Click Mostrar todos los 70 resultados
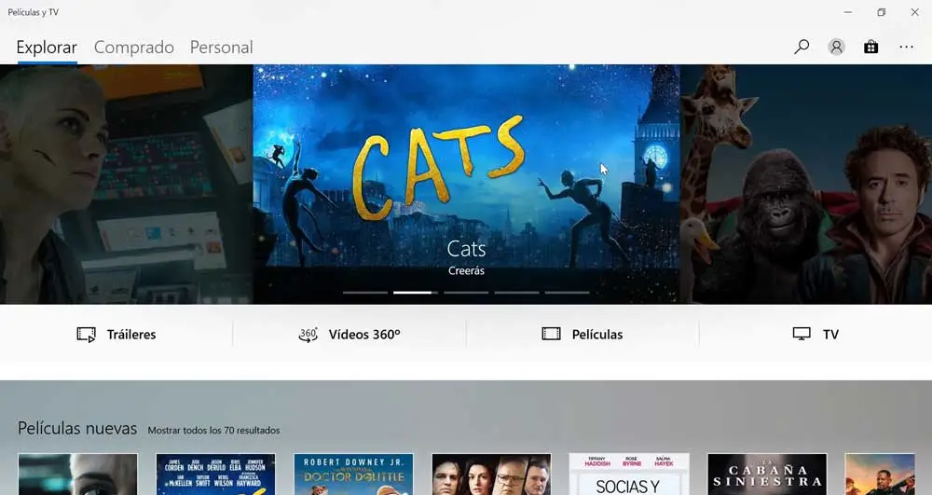The image size is (932, 495). (213, 431)
